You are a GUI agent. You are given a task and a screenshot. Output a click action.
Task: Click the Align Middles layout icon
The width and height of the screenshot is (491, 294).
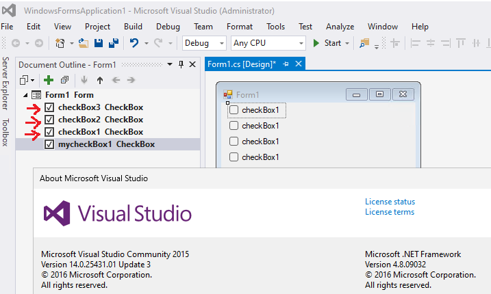(477, 43)
